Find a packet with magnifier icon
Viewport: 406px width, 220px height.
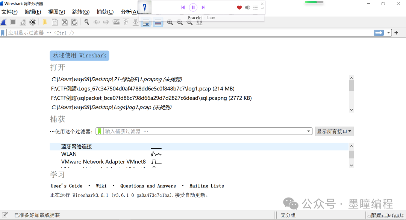86,22
